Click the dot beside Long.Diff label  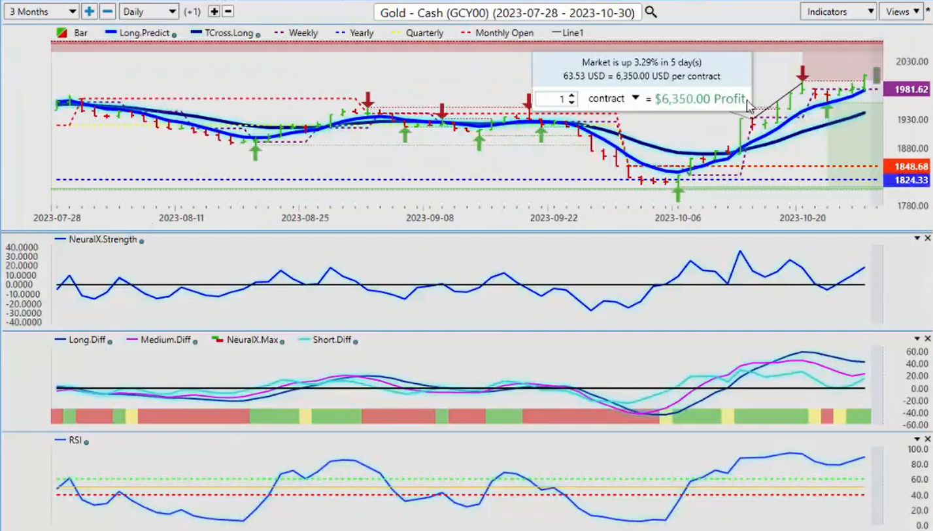point(110,341)
